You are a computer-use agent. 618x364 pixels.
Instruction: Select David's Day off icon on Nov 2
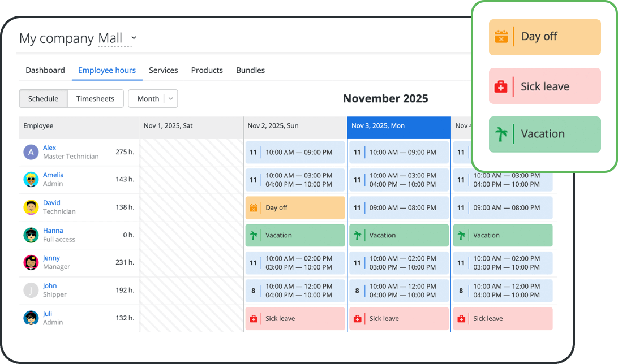pyautogui.click(x=254, y=207)
